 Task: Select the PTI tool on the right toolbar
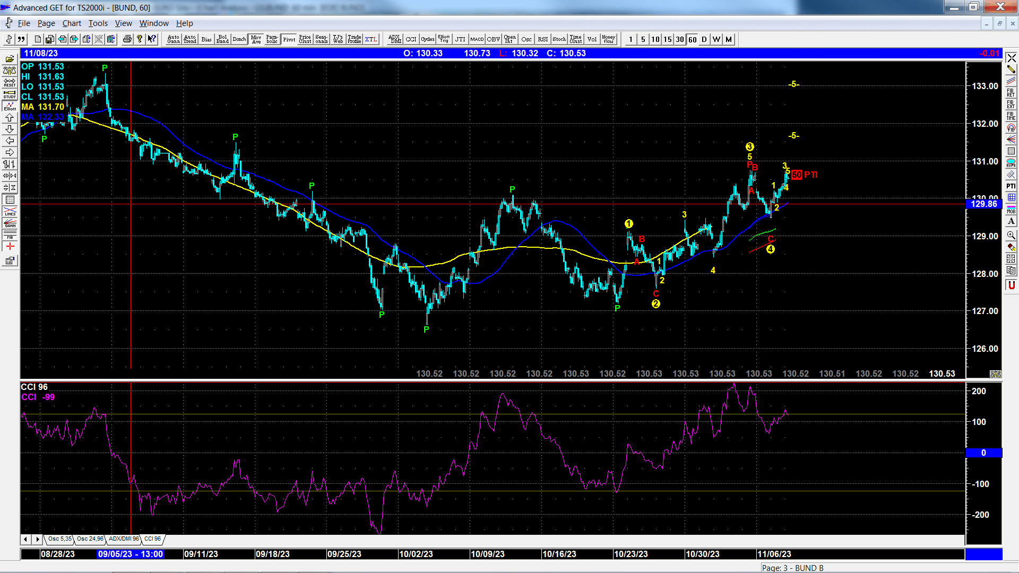point(1011,186)
